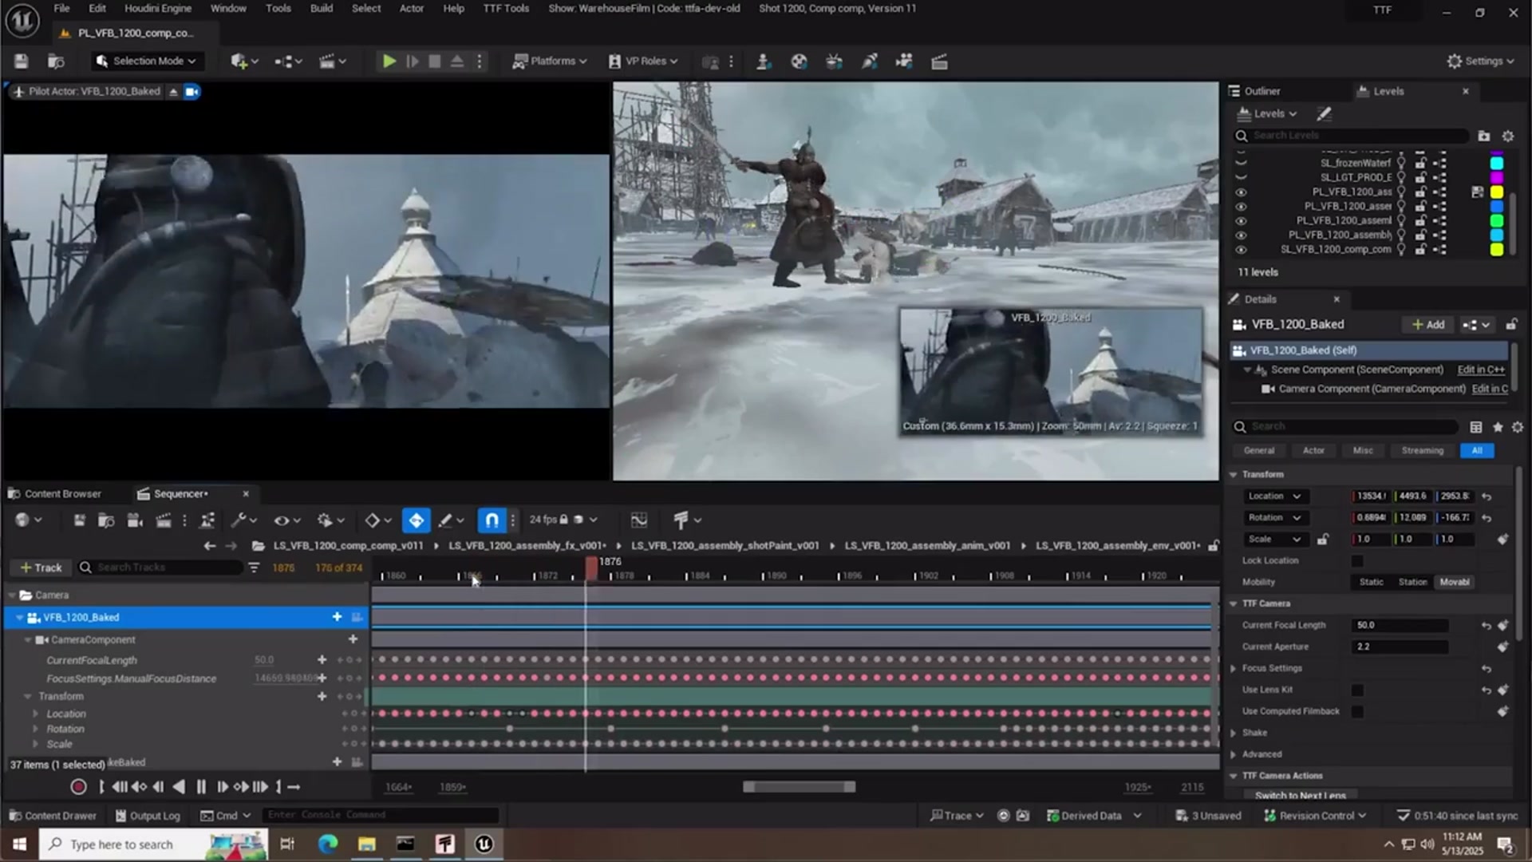The width and height of the screenshot is (1532, 862).
Task: Open the TTF Tools menu
Action: click(506, 9)
